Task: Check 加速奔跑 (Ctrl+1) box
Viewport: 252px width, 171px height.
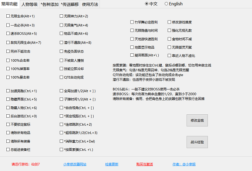Action: 8,91
